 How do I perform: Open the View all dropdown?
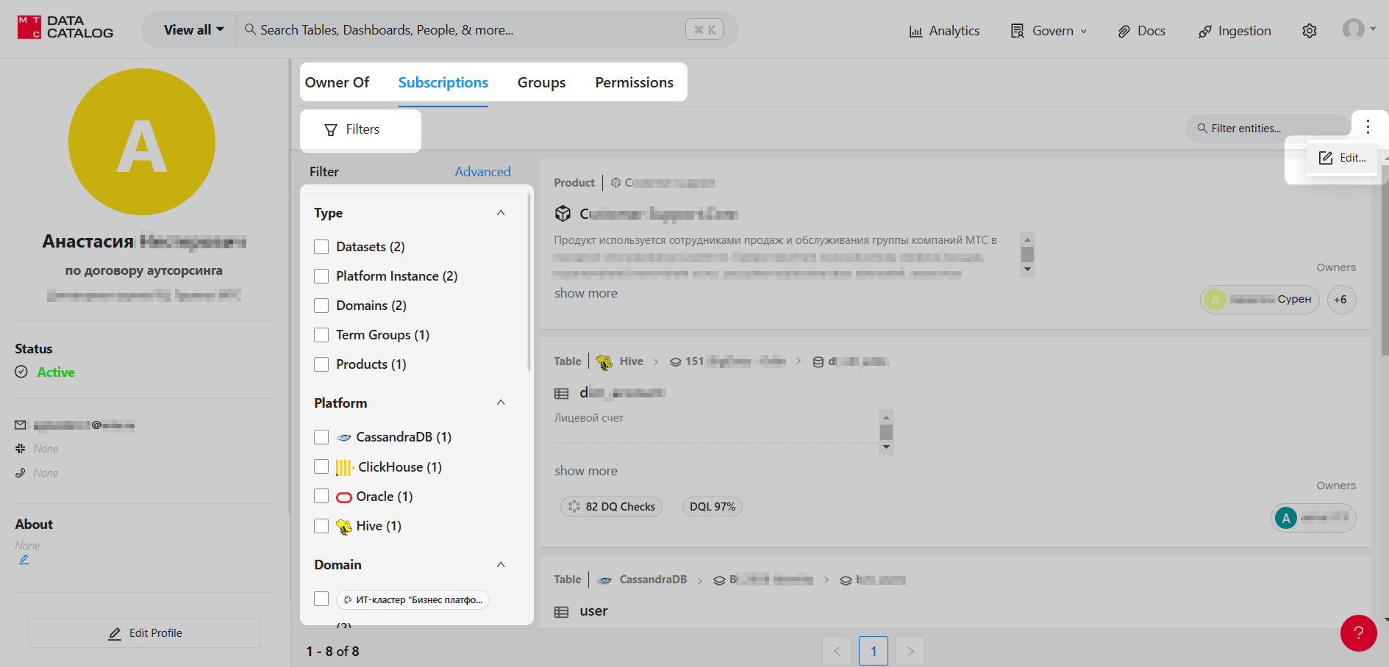pyautogui.click(x=193, y=30)
